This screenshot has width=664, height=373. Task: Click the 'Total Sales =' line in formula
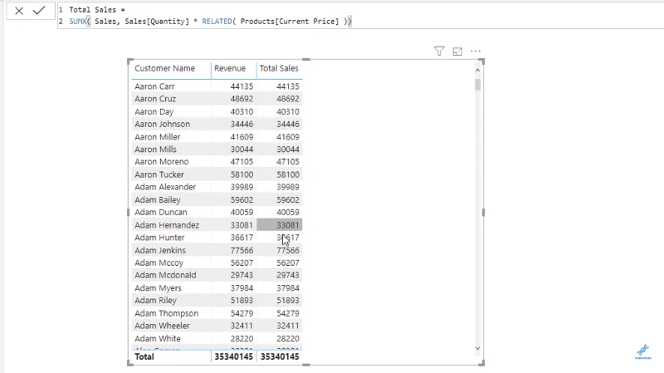97,9
